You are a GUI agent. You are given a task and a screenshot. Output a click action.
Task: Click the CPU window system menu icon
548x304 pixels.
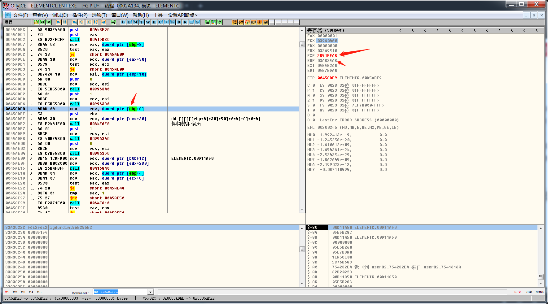tap(8, 15)
